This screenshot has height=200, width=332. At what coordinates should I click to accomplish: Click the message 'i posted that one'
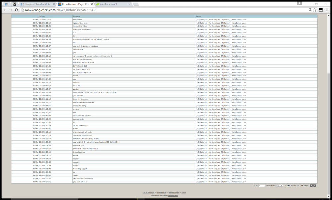point(80,23)
